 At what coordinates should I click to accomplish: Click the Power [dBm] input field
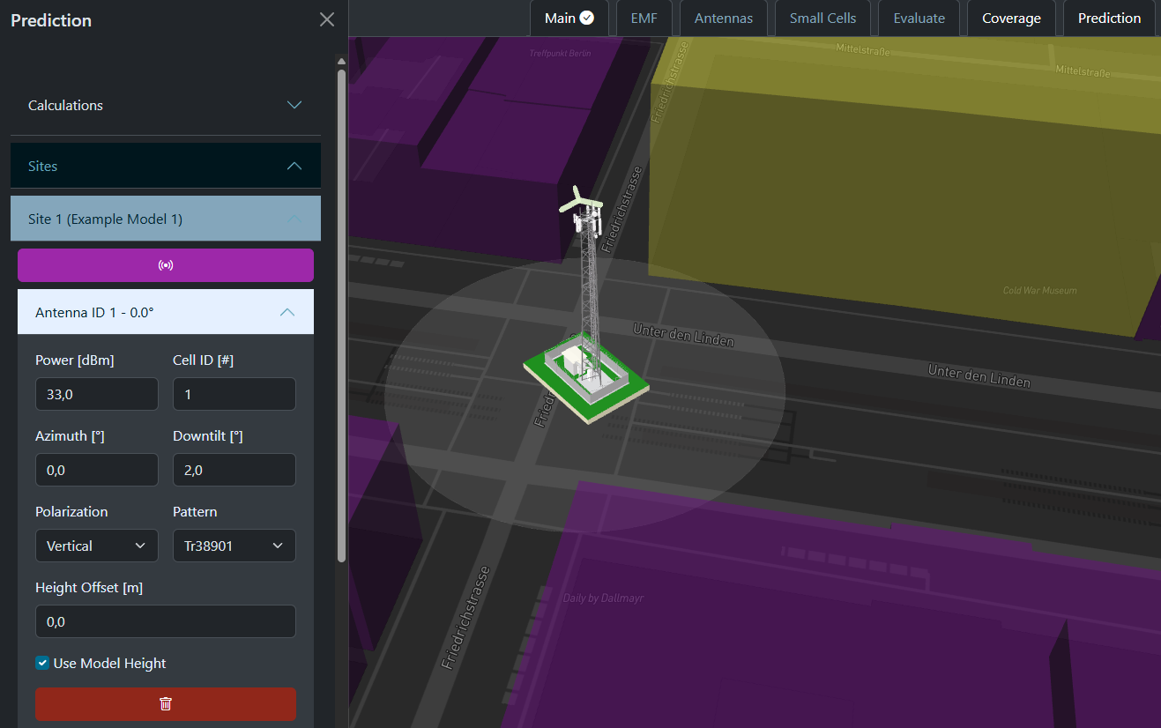click(x=97, y=394)
